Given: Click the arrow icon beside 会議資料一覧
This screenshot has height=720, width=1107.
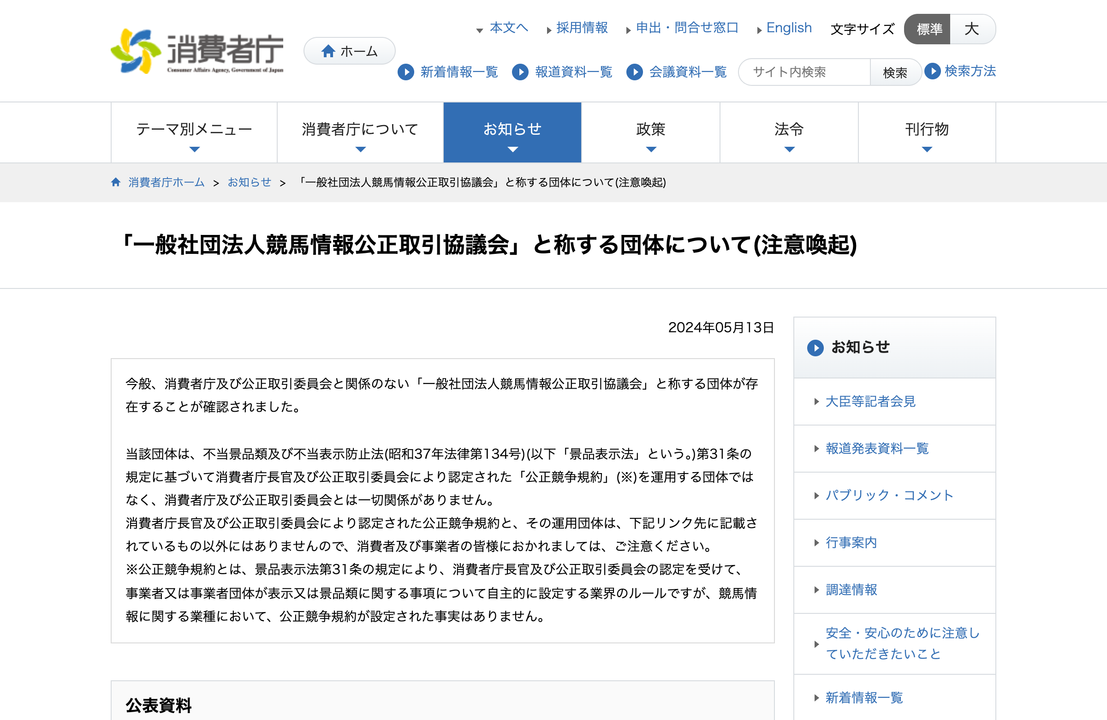Looking at the screenshot, I should coord(634,72).
